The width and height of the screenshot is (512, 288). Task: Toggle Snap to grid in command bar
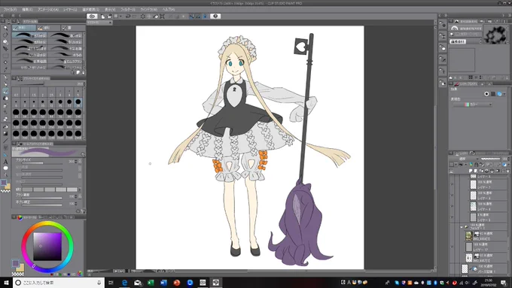pos(205,17)
